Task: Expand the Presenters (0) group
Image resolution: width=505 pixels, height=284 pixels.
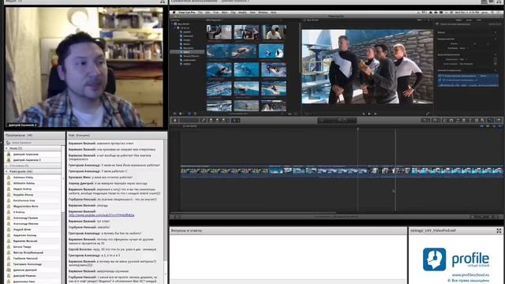Action: [6, 166]
